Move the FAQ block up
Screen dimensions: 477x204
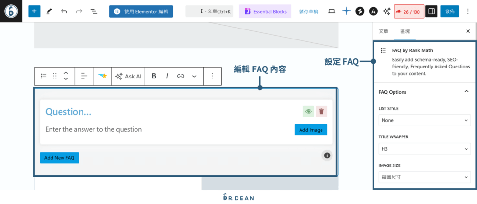point(66,73)
